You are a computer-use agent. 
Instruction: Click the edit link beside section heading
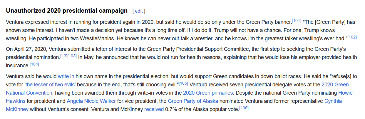(139, 11)
